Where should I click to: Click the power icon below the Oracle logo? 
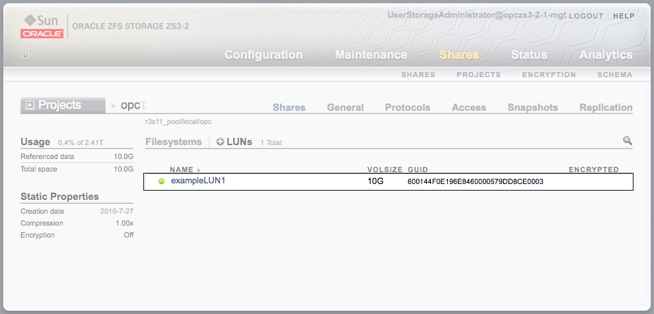click(x=26, y=55)
